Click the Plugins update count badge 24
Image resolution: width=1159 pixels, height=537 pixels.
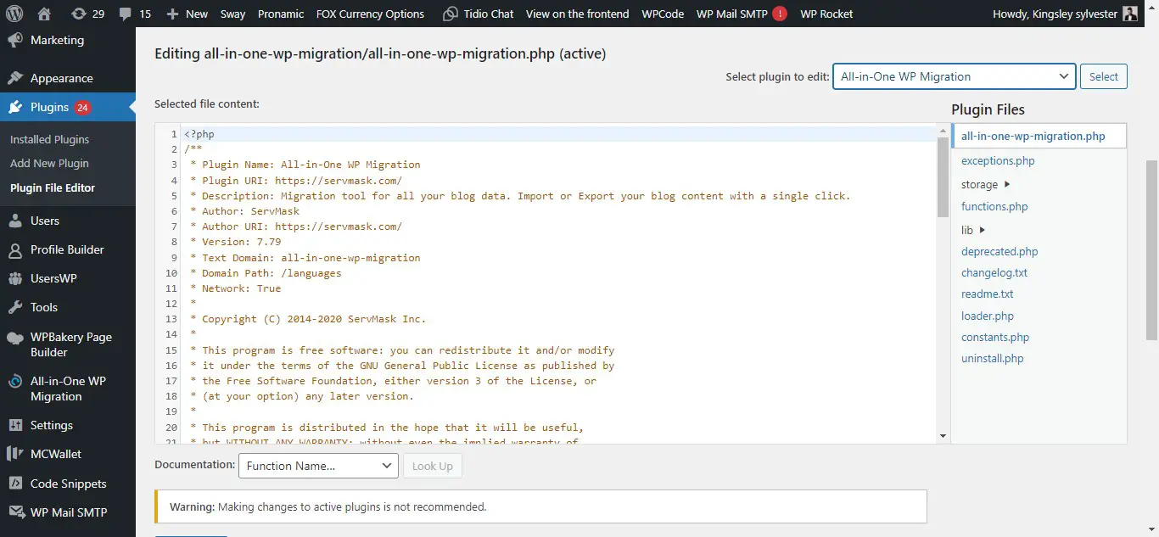(82, 108)
